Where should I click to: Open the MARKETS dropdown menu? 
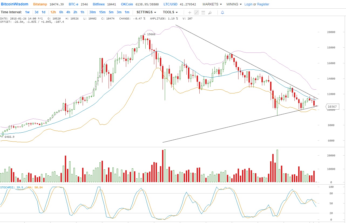pos(212,4)
